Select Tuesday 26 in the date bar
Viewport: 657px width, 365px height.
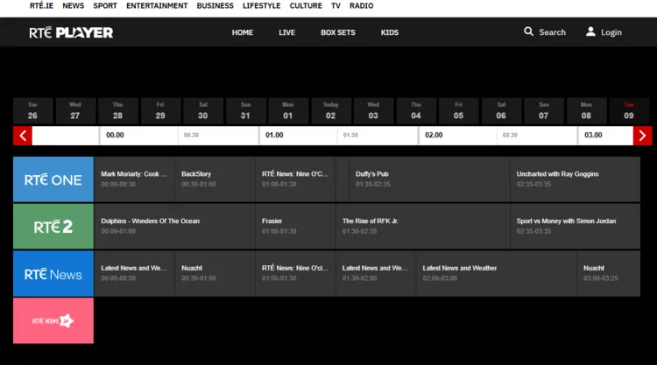(x=32, y=111)
